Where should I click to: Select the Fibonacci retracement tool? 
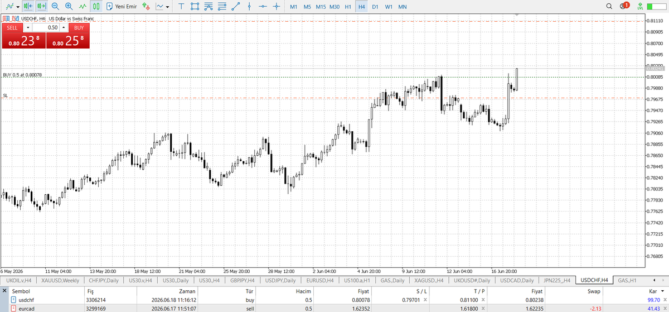[x=222, y=7]
